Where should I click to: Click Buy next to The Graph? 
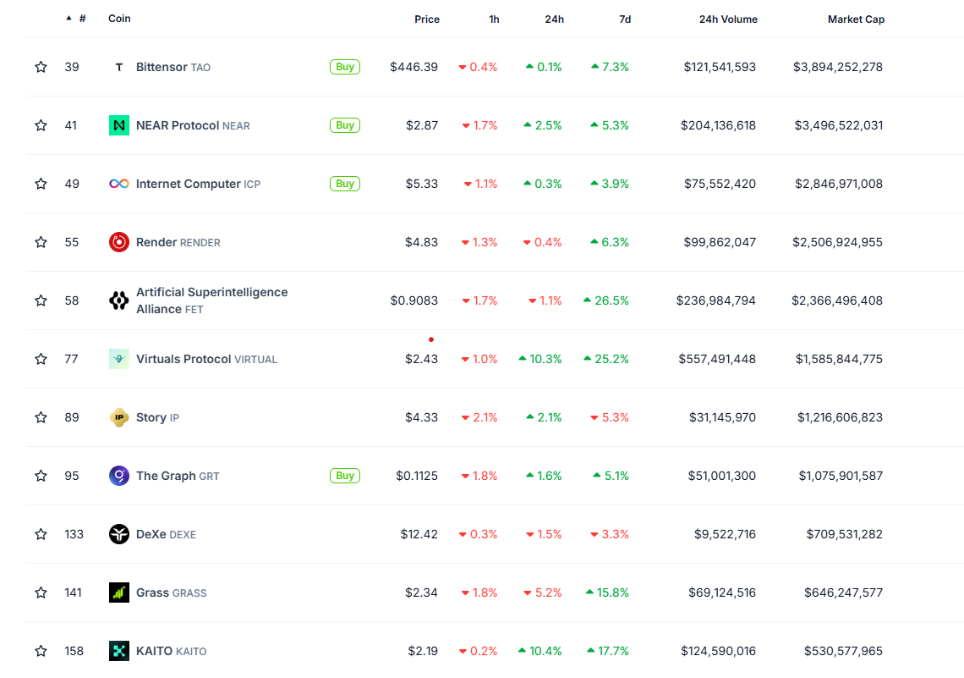(345, 476)
